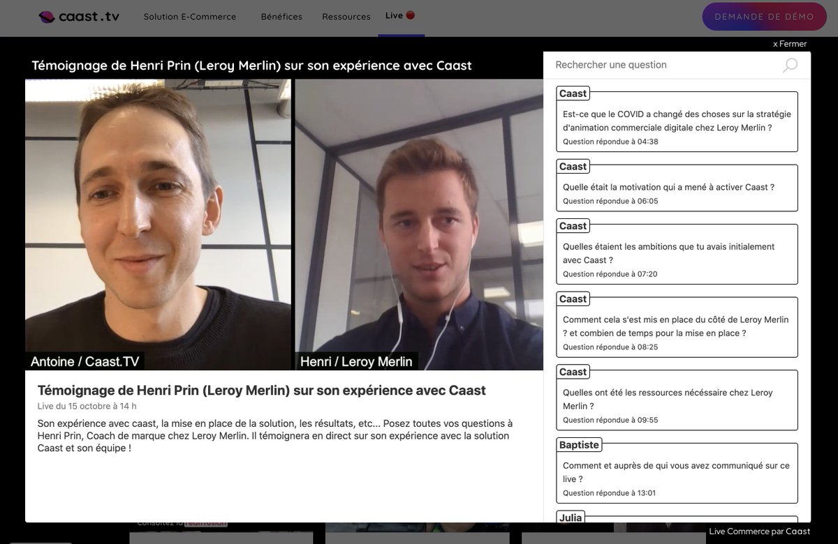Viewport: 838px width, 544px height.
Task: Click timestamp Question répondue à 09:55
Action: pos(610,420)
